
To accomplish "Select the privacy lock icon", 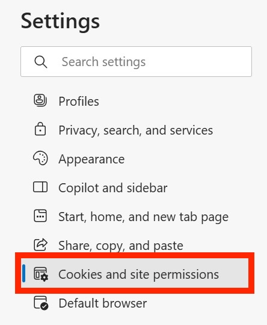I will click(40, 129).
